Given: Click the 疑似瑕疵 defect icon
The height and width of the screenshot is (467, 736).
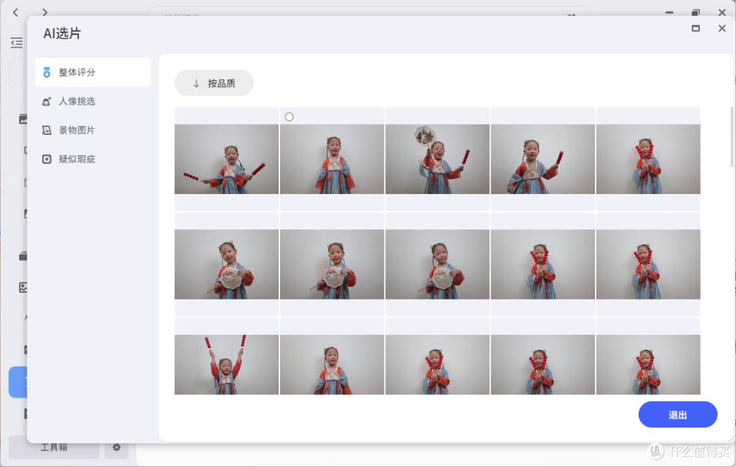Looking at the screenshot, I should 46,159.
